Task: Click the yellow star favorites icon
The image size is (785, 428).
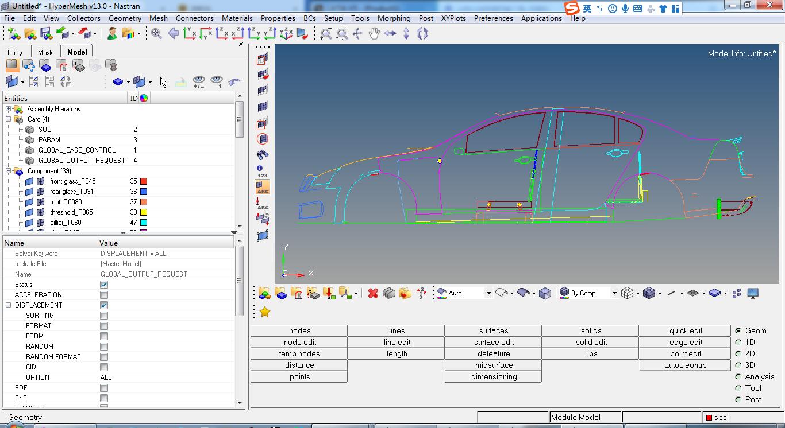Action: 265,312
